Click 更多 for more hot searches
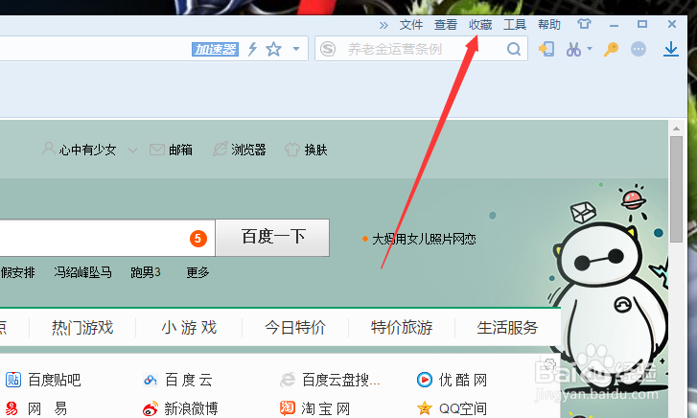Screen dimensions: 697x418 (197, 272)
